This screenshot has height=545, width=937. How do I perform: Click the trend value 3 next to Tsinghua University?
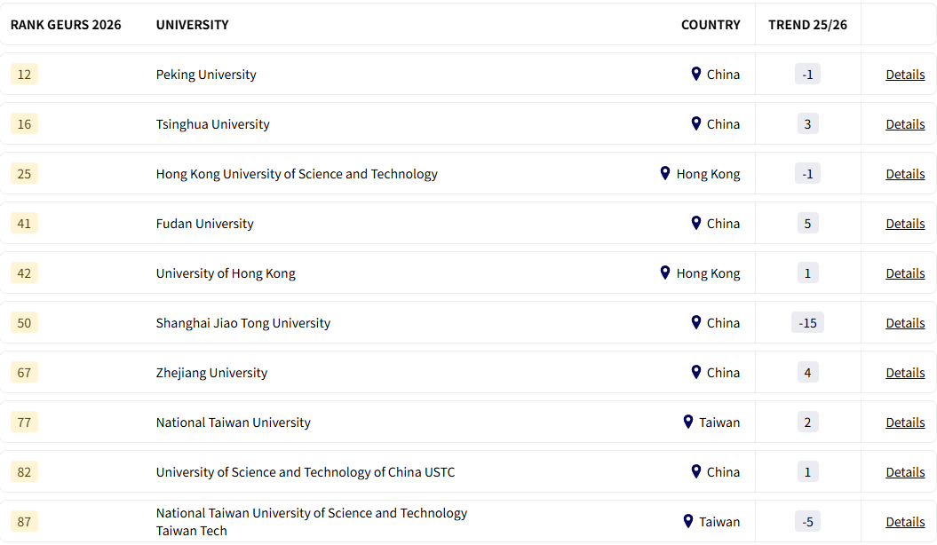[807, 123]
